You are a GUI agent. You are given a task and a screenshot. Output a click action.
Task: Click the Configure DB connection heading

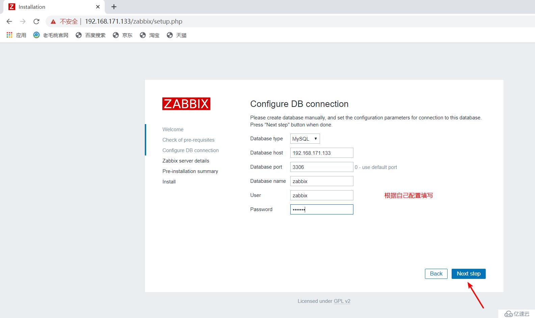pyautogui.click(x=299, y=104)
